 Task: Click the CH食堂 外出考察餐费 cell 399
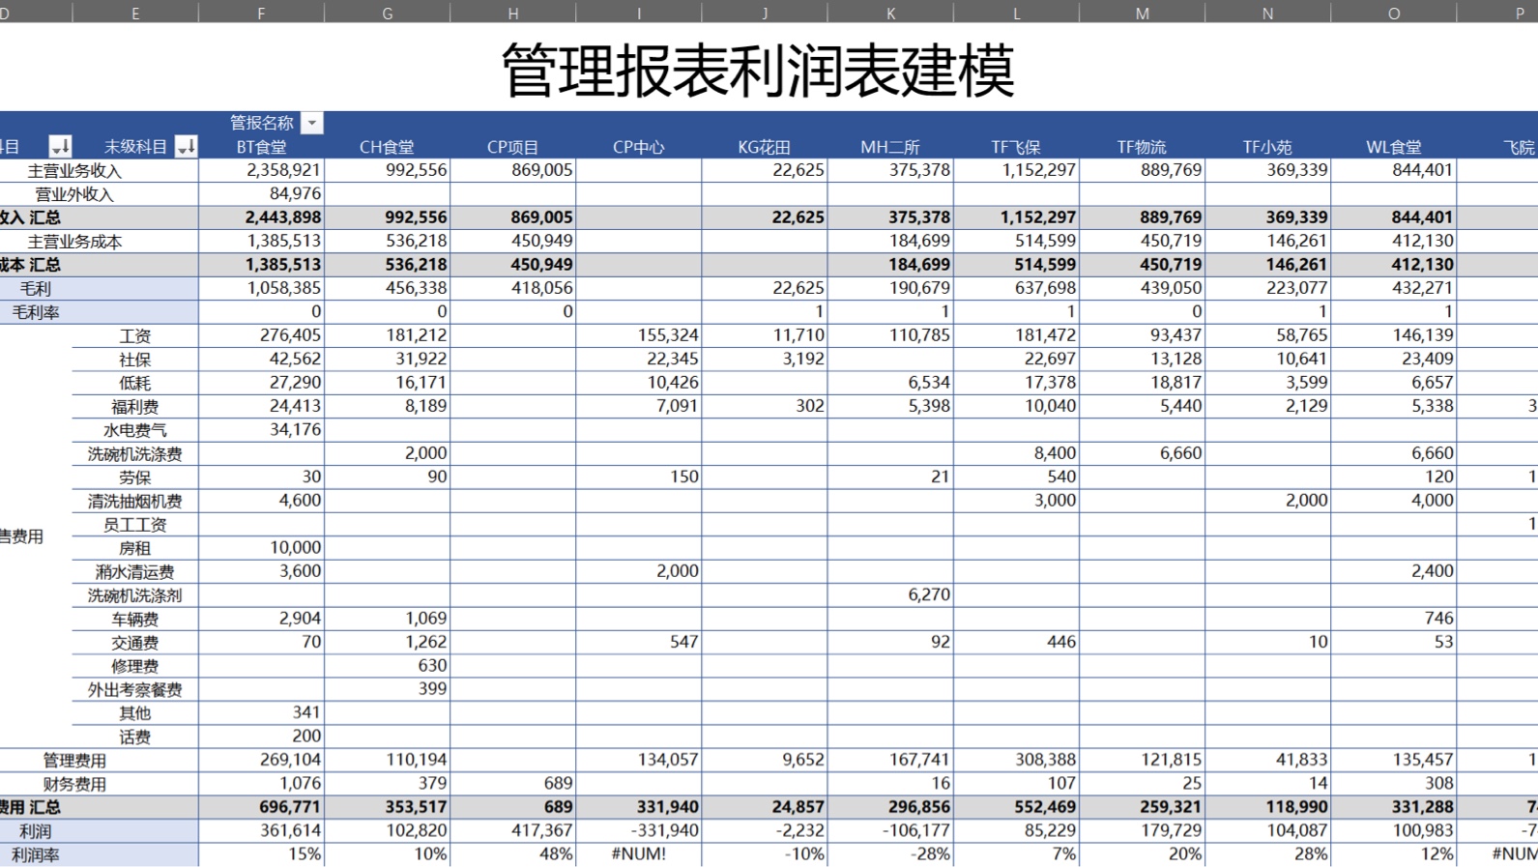coord(388,689)
